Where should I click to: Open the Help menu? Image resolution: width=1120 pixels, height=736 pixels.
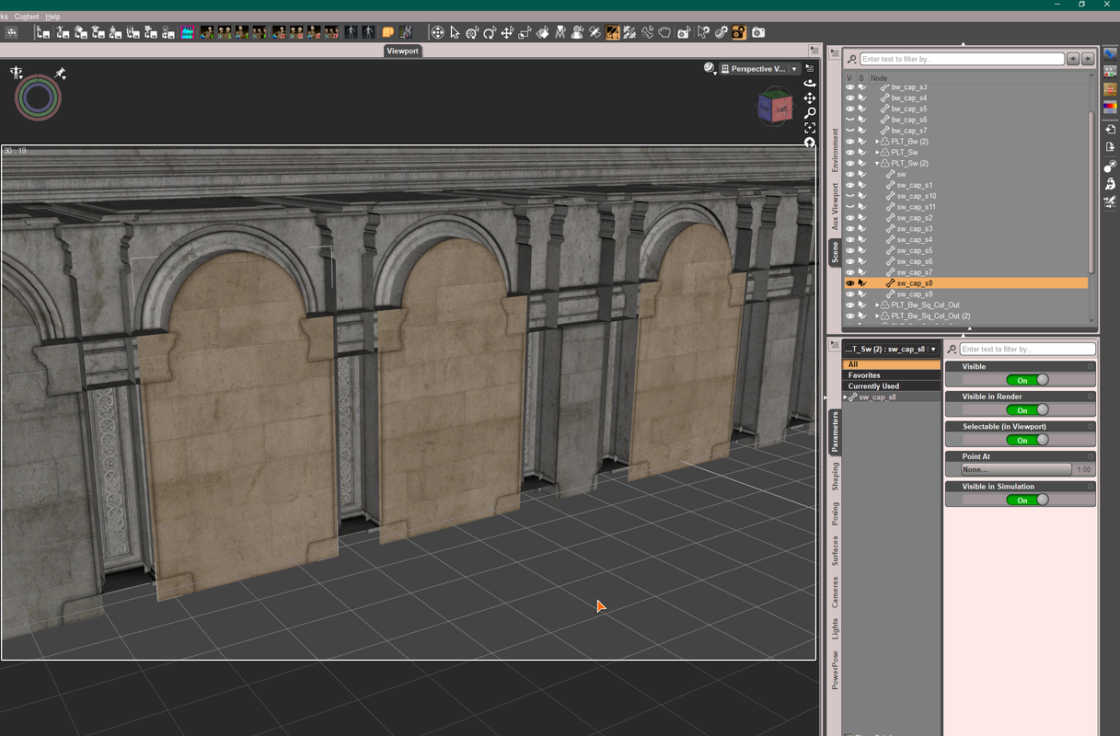[52, 17]
